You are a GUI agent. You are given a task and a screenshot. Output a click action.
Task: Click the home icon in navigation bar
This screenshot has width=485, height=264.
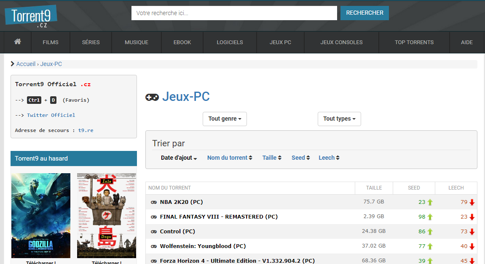point(17,42)
